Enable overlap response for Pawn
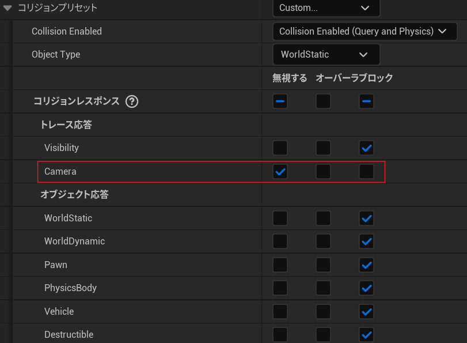Image resolution: width=467 pixels, height=343 pixels. (x=323, y=265)
